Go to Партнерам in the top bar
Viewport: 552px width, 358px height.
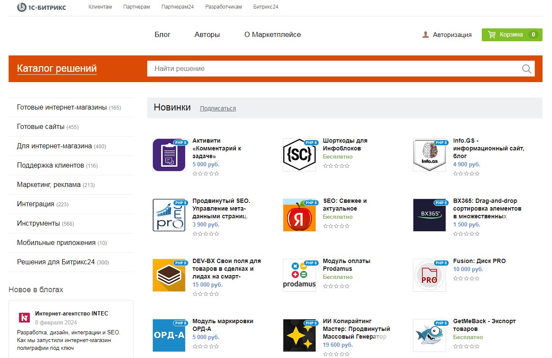[136, 7]
